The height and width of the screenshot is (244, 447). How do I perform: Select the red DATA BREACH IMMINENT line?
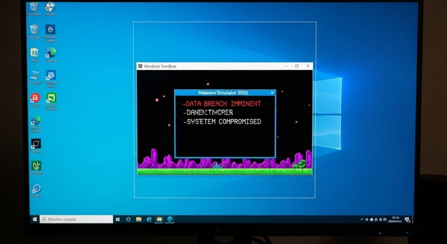point(222,104)
